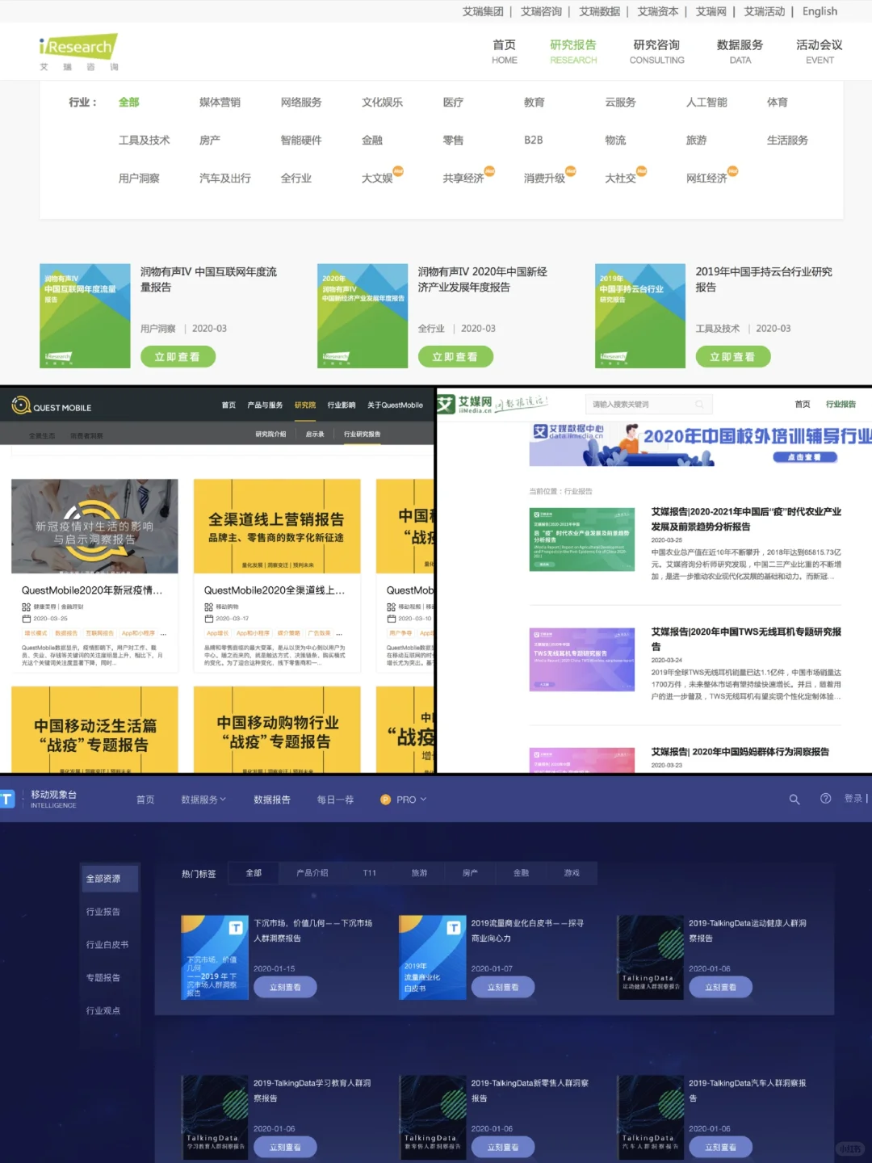The image size is (872, 1163).
Task: Show more tags on QuestMobile全渠道线上 card
Action: click(x=339, y=633)
